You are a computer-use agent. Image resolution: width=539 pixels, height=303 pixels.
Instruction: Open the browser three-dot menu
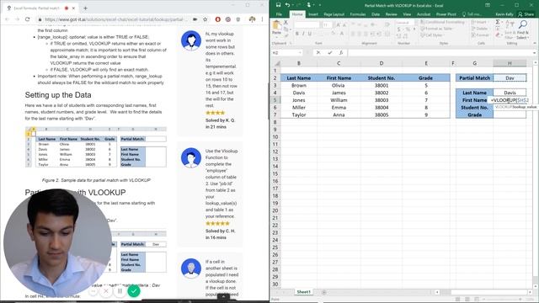coord(262,19)
